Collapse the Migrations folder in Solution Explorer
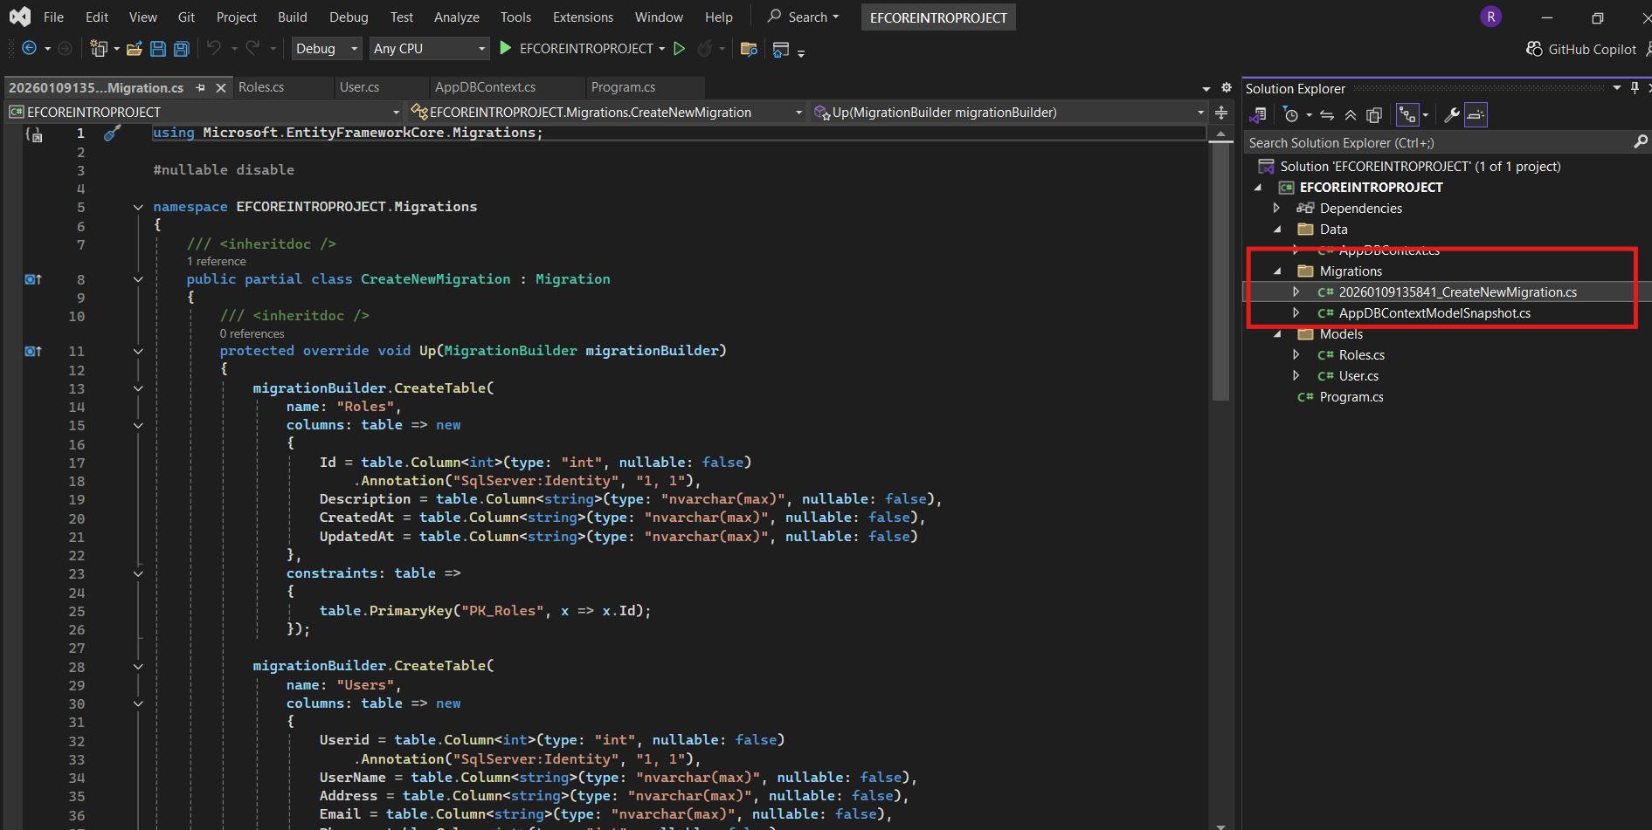Image resolution: width=1652 pixels, height=830 pixels. [x=1277, y=271]
